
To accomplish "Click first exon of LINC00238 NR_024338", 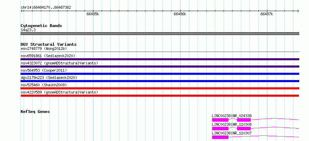I will pyautogui.click(x=220, y=120).
